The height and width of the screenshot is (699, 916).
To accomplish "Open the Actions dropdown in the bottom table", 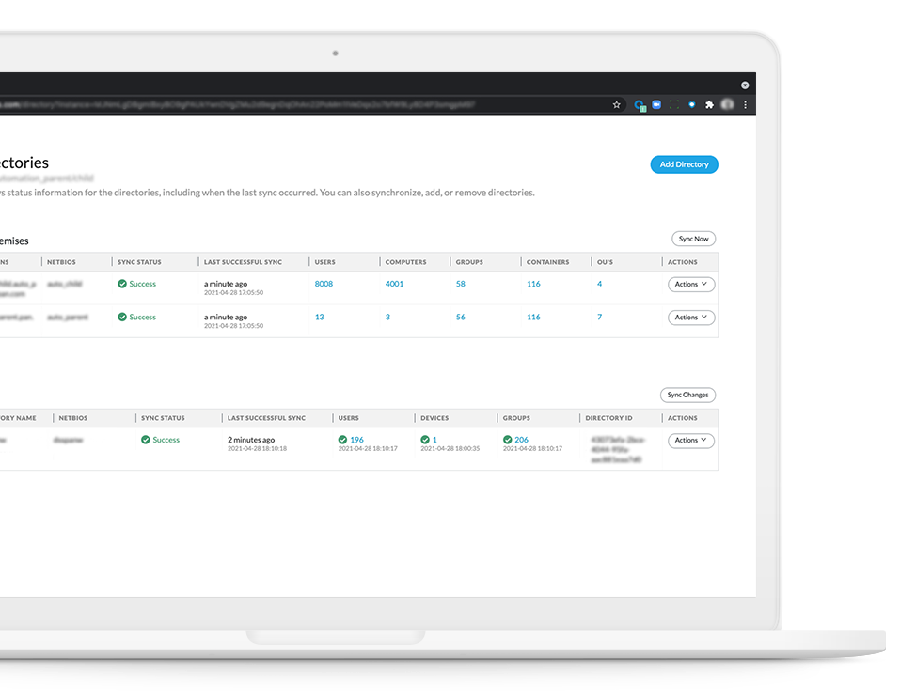I will point(690,440).
